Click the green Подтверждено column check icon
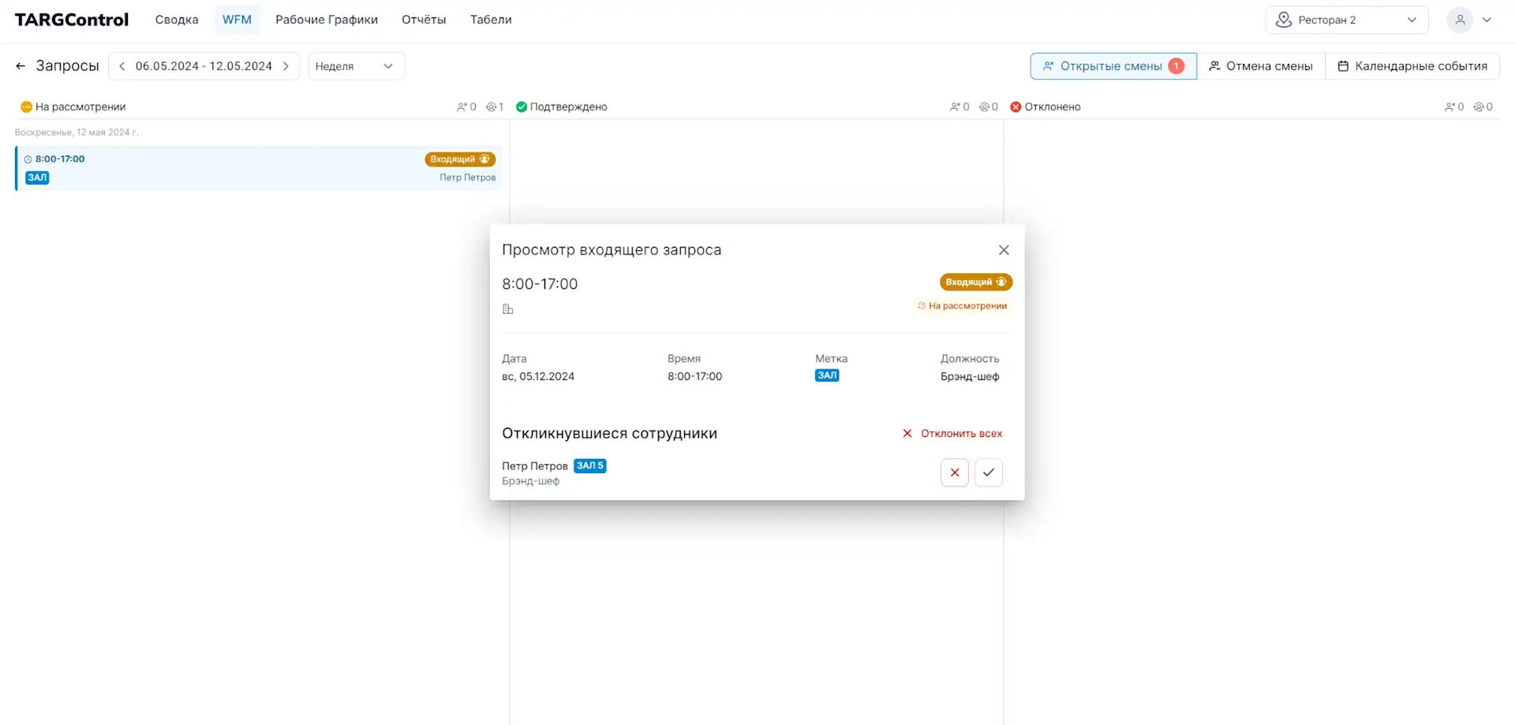This screenshot has width=1515, height=725. click(522, 107)
